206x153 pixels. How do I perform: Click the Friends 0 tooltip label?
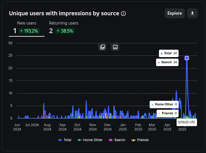tap(168, 113)
